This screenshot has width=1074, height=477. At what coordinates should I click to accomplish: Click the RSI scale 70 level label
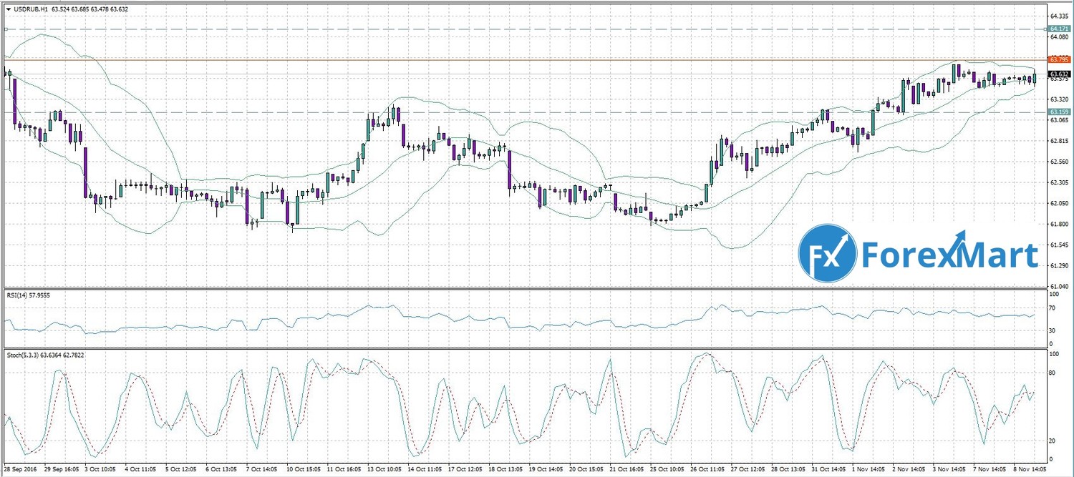click(1053, 308)
